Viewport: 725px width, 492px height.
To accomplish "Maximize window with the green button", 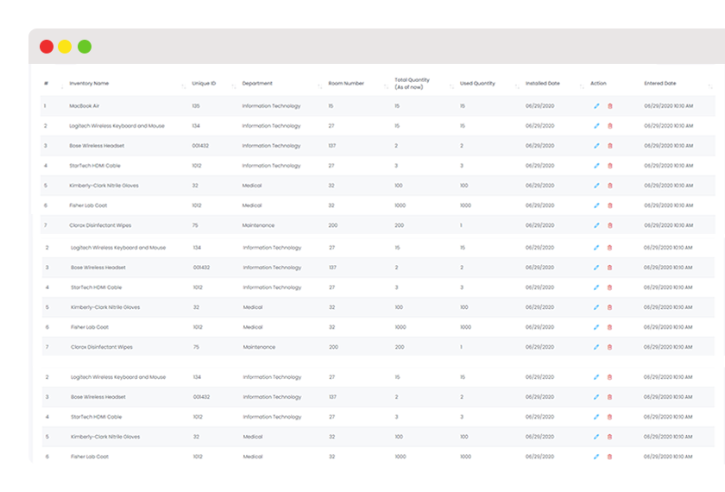I will pyautogui.click(x=85, y=47).
